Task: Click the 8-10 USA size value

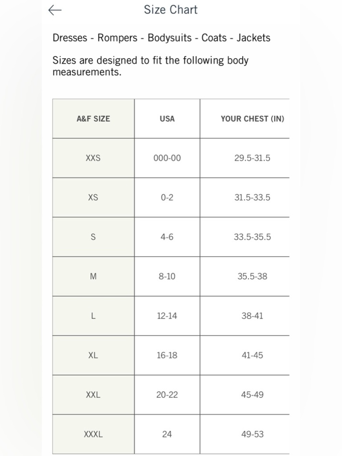Action: [x=167, y=276]
